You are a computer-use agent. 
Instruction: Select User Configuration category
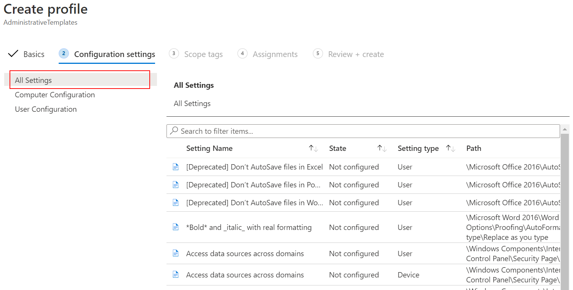(46, 109)
